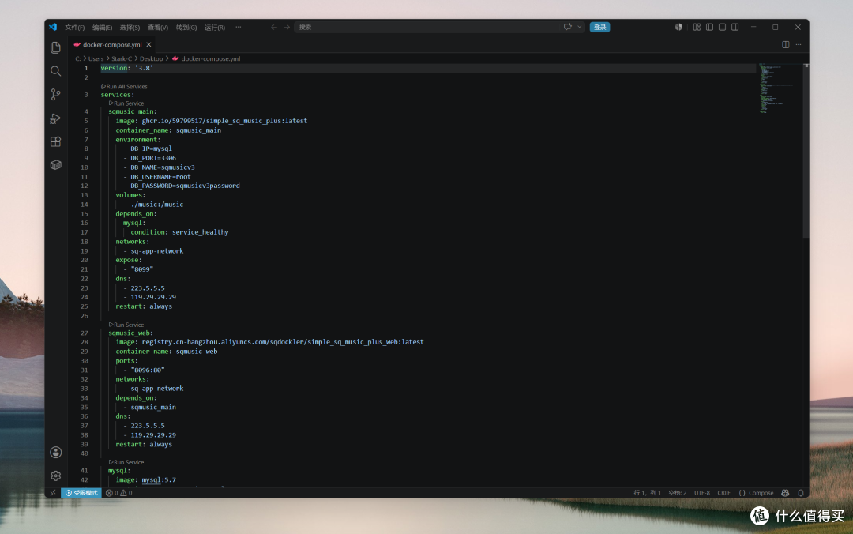This screenshot has width=853, height=534.
Task: Click Run Service above sqmusic_main
Action: [x=126, y=103]
